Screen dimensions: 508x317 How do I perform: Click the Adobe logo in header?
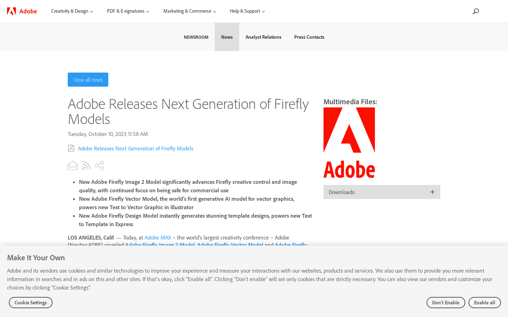(x=22, y=11)
